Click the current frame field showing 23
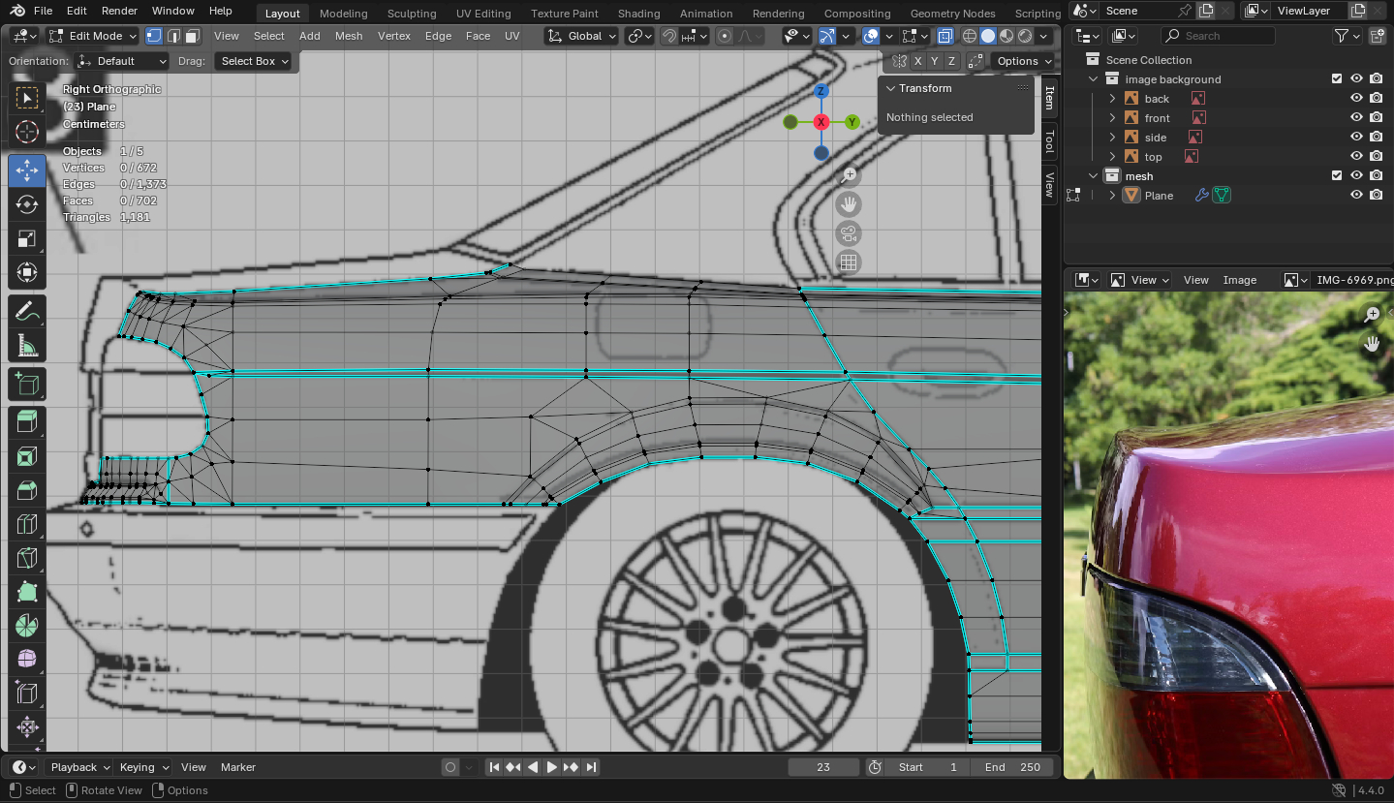1394x803 pixels. [x=823, y=767]
